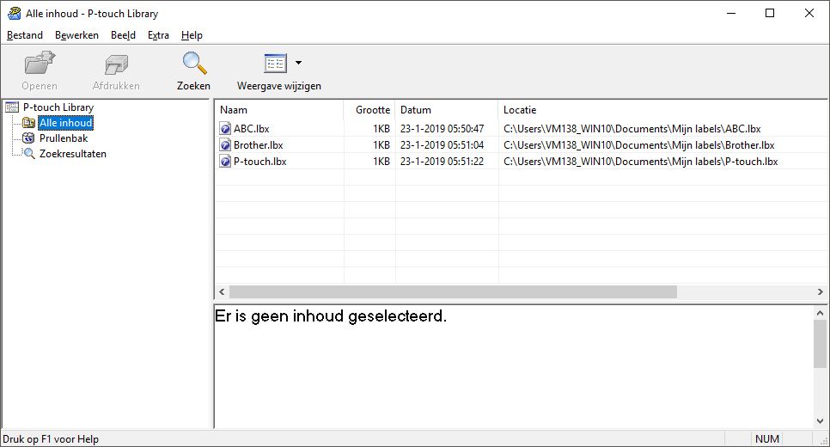This screenshot has width=830, height=447.
Task: Click the NUM indicator in status bar
Action: (x=767, y=439)
